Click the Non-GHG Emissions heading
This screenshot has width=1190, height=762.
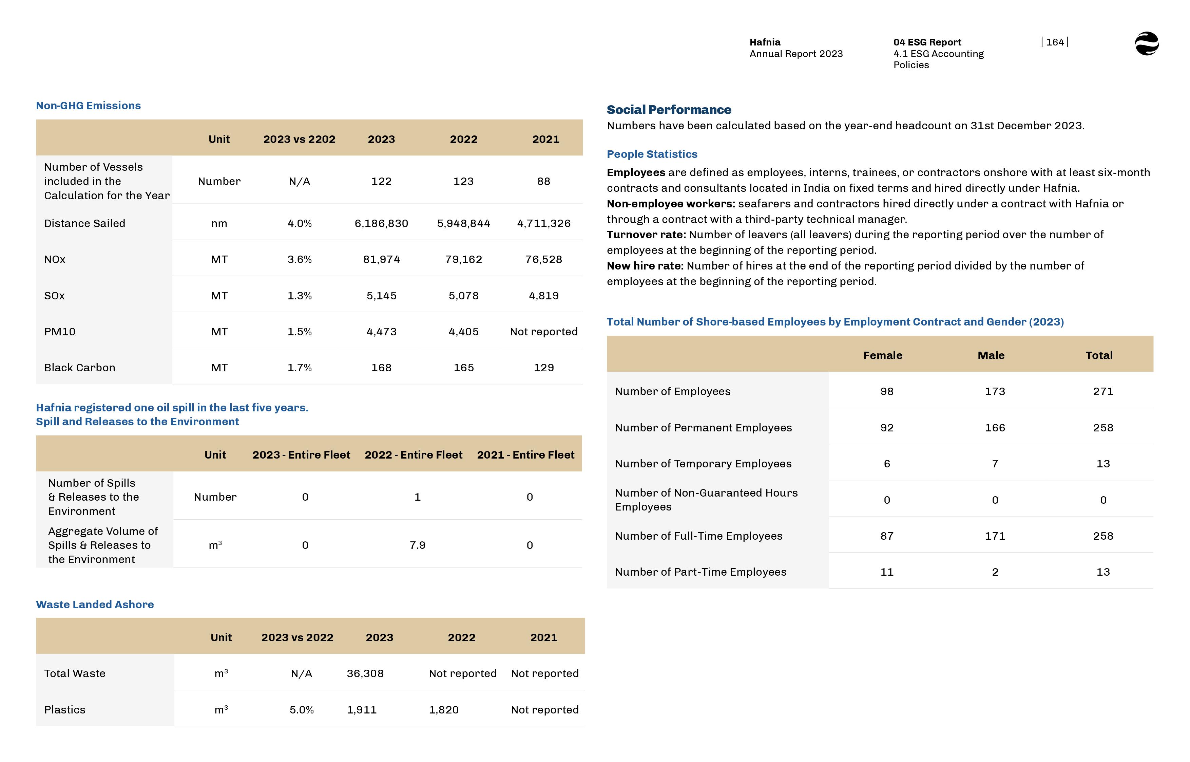click(88, 106)
